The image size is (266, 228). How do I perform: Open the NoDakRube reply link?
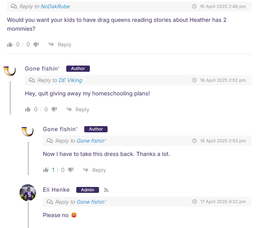tap(55, 6)
